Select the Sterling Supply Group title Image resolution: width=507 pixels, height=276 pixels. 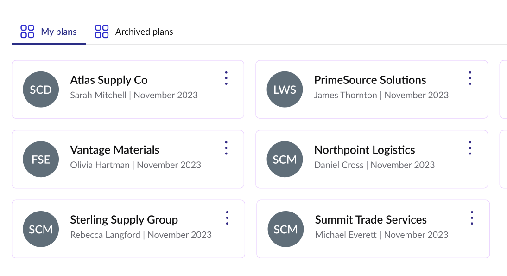(124, 220)
